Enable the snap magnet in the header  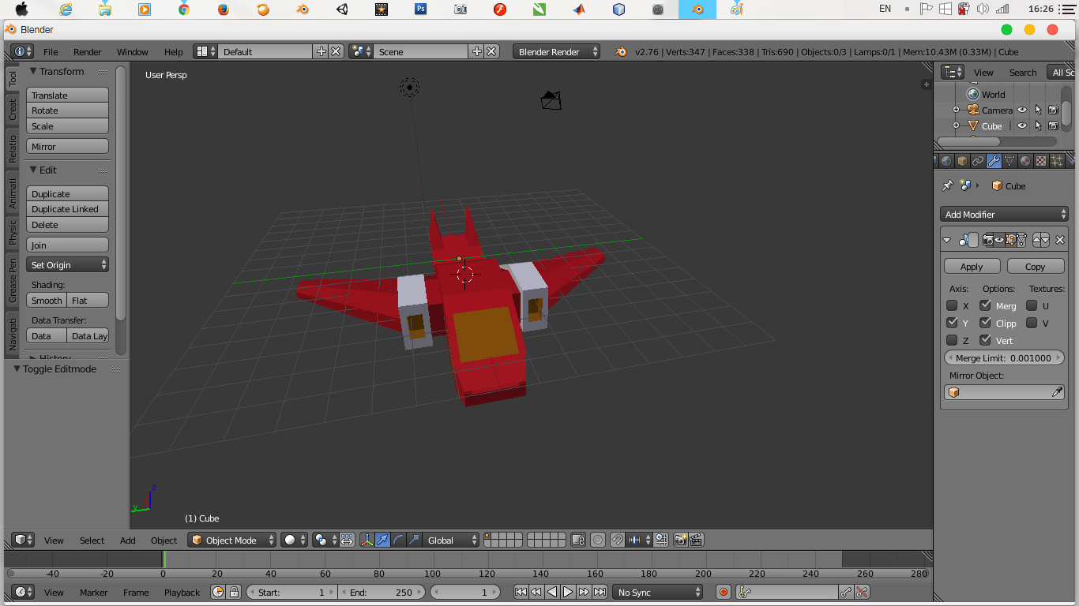(x=616, y=540)
